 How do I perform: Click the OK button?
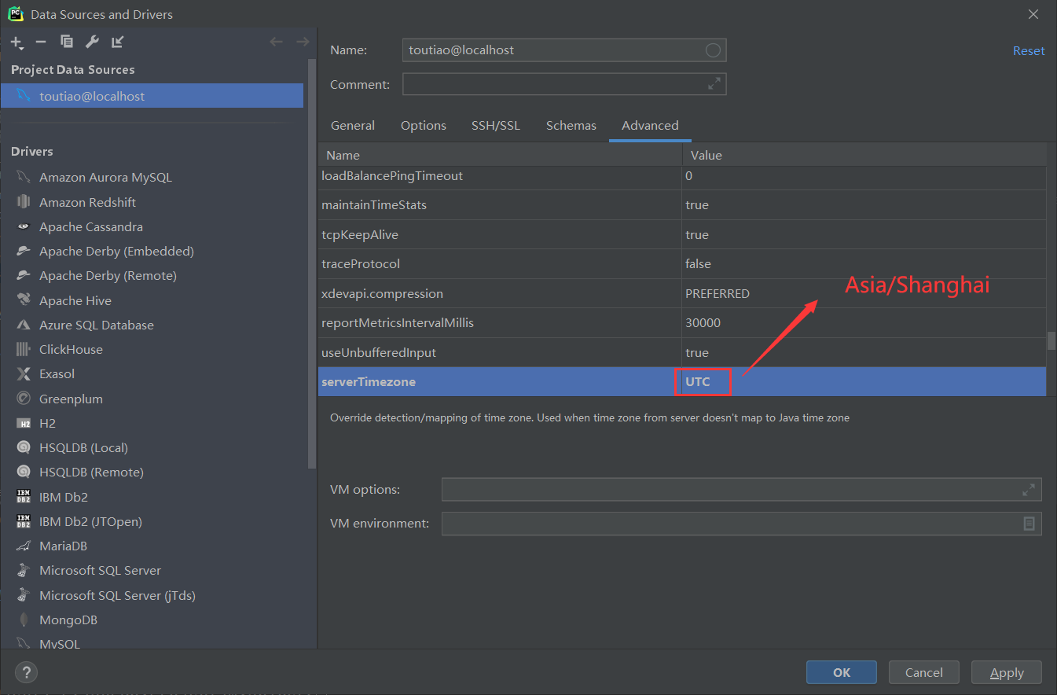pyautogui.click(x=842, y=672)
